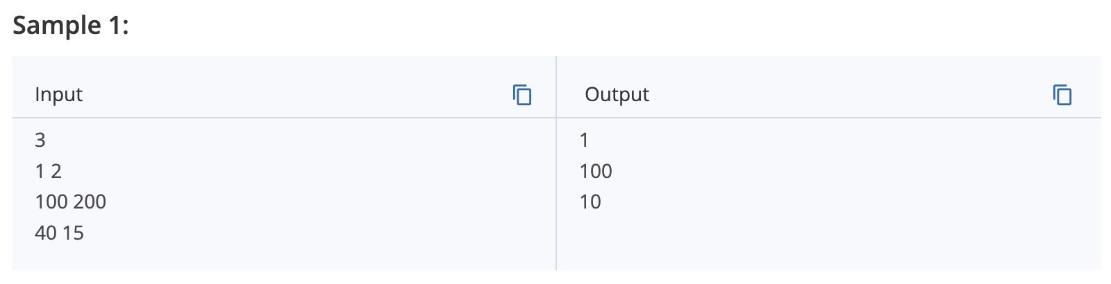Copy the sample Input to clipboard

point(522,94)
